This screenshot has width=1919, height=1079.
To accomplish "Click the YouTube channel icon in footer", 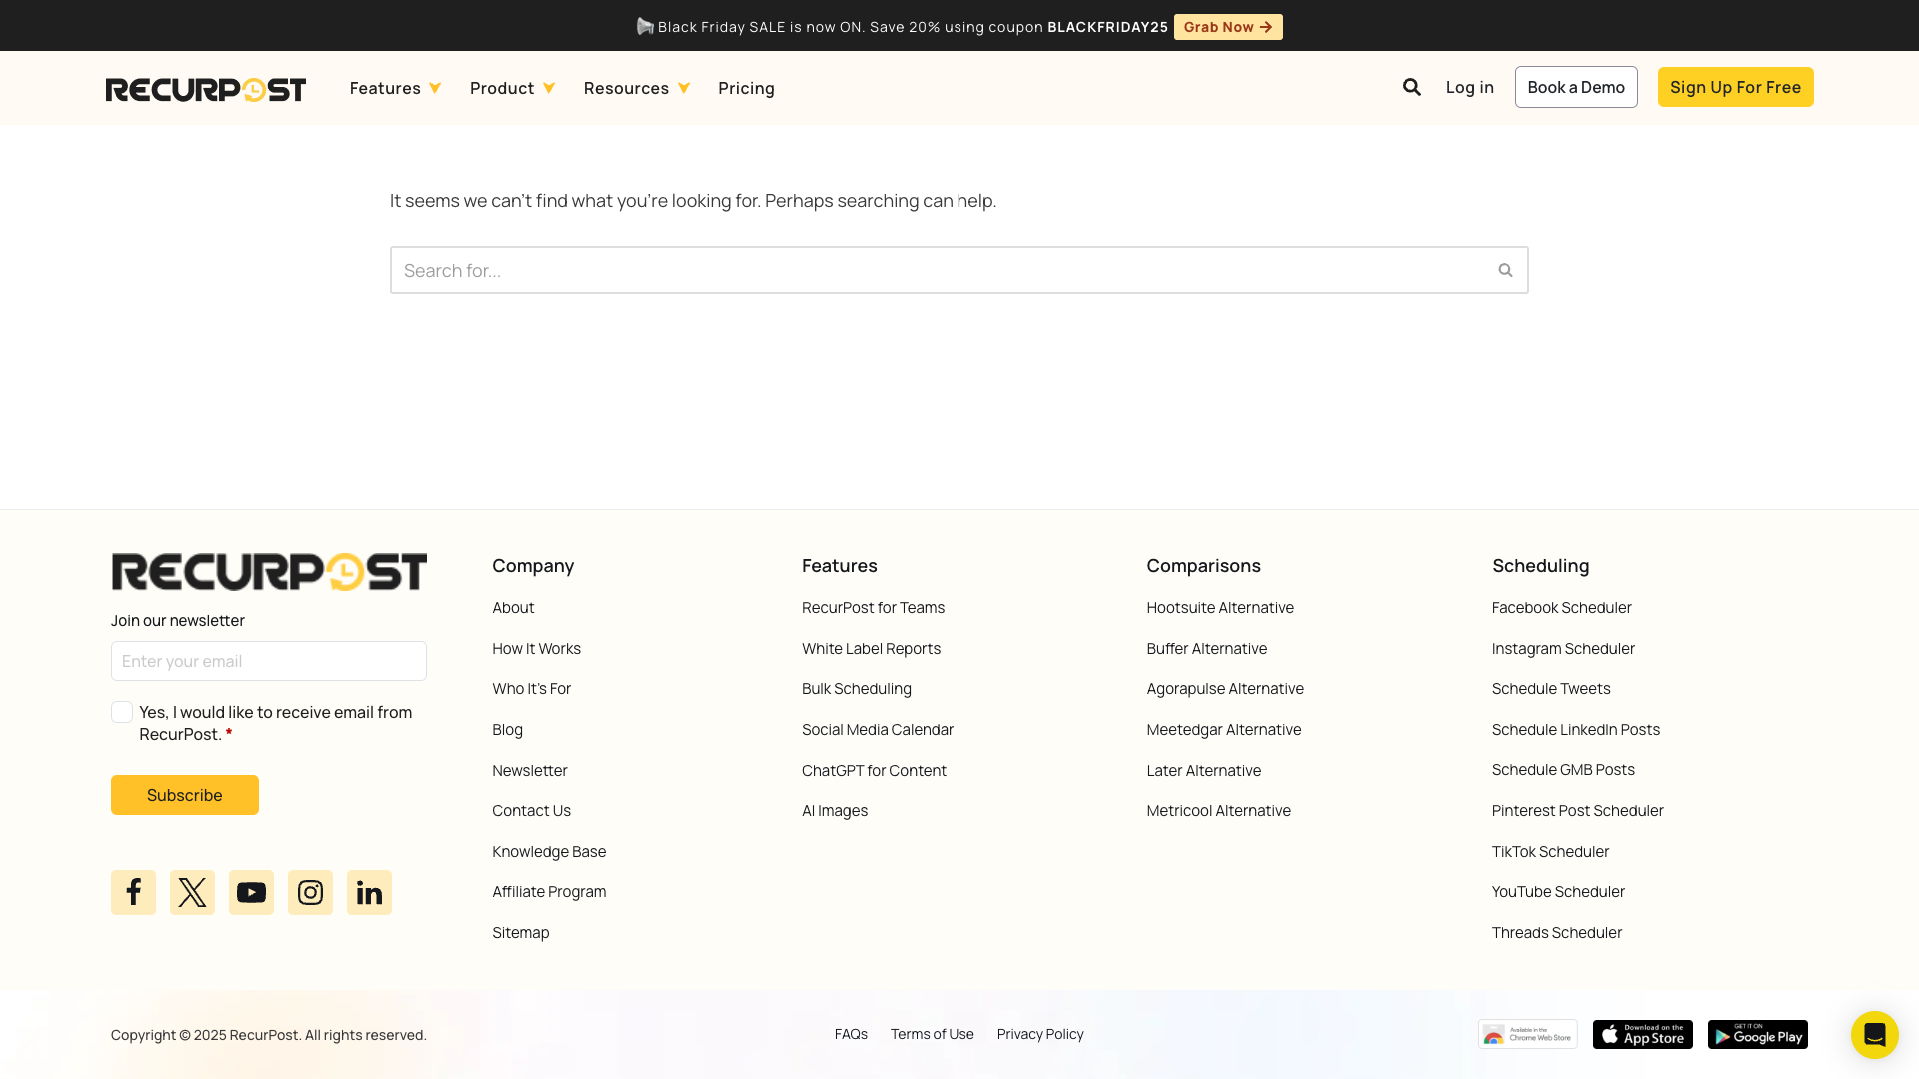I will (251, 892).
